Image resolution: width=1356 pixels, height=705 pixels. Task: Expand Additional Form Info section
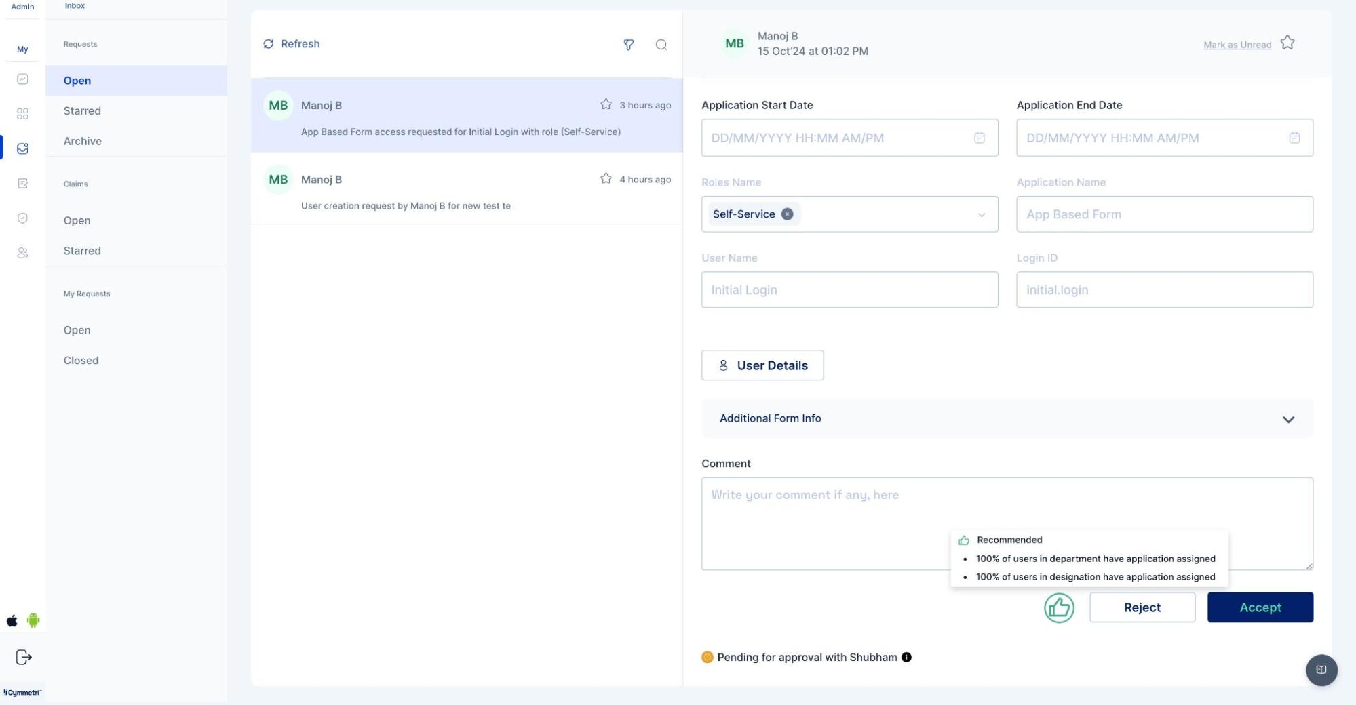[1287, 419]
